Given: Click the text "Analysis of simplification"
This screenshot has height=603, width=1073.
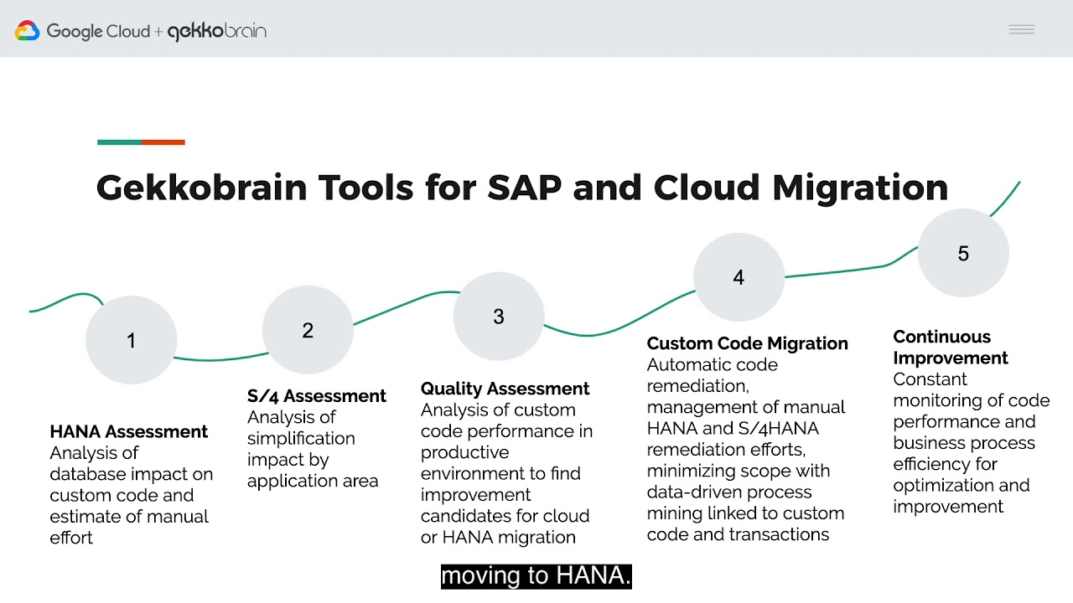Looking at the screenshot, I should (x=301, y=427).
